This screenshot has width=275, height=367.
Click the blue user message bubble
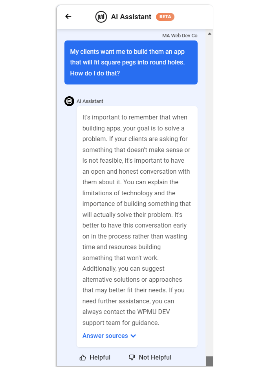[131, 62]
